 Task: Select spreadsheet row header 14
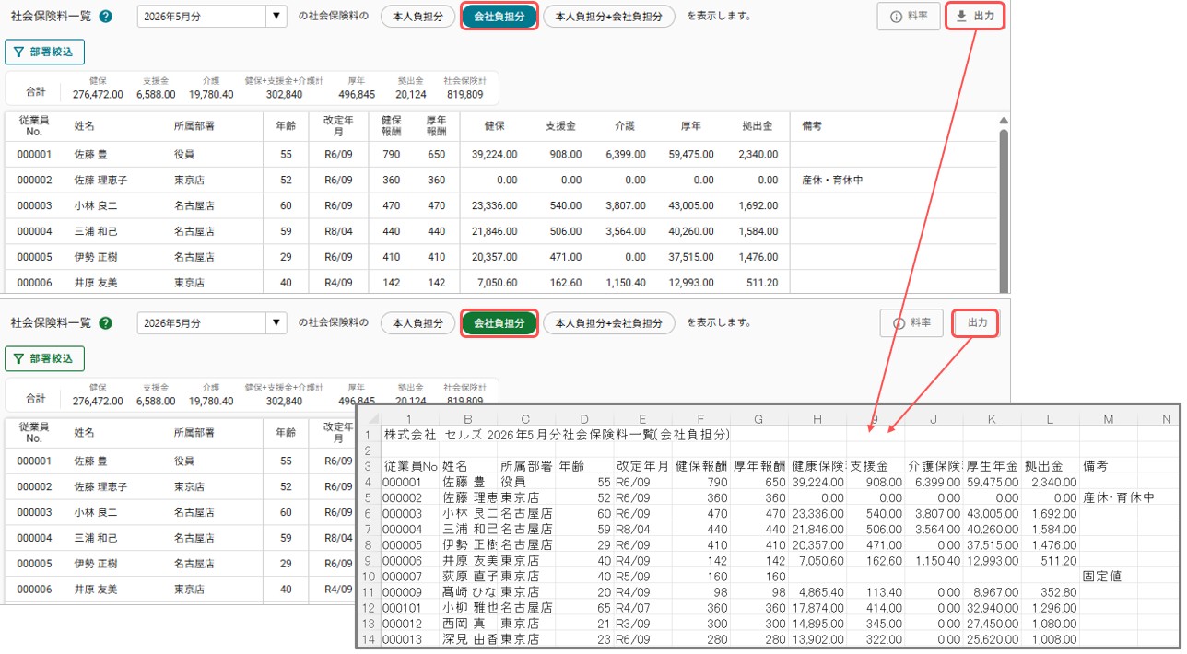click(369, 640)
